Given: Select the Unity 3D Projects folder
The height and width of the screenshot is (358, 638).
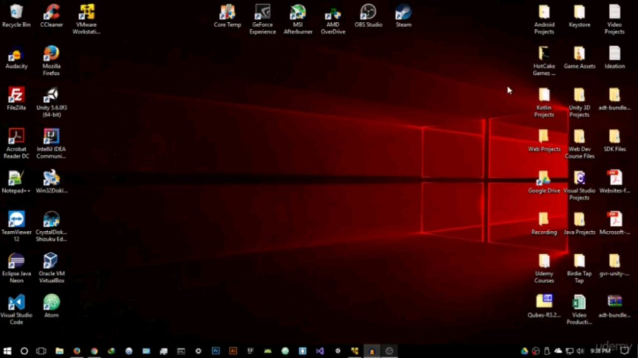Looking at the screenshot, I should click(x=579, y=103).
